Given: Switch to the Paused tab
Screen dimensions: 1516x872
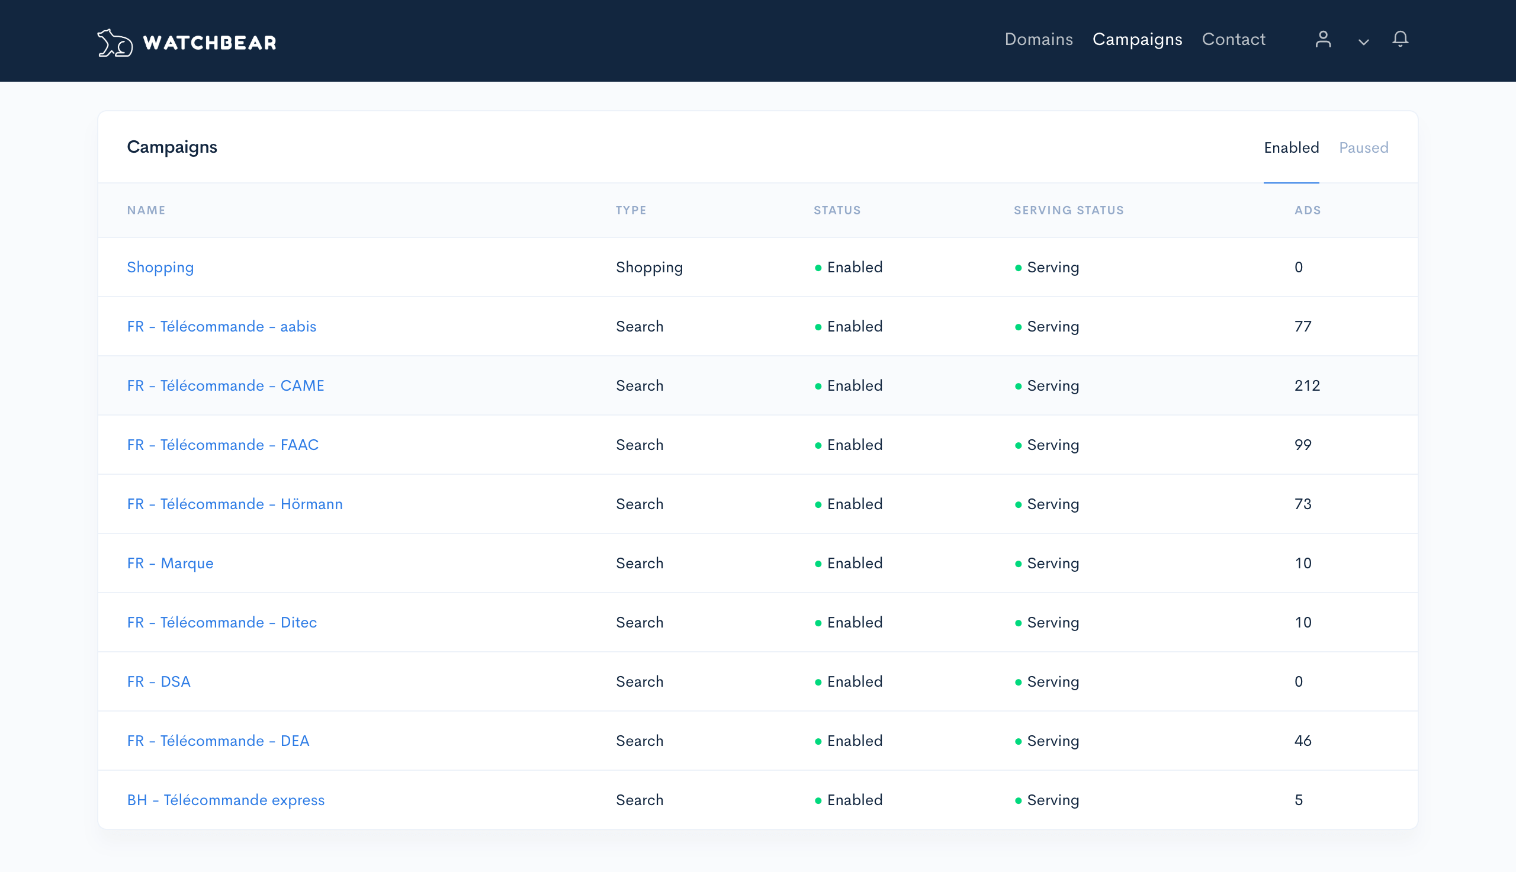Looking at the screenshot, I should click(x=1363, y=147).
